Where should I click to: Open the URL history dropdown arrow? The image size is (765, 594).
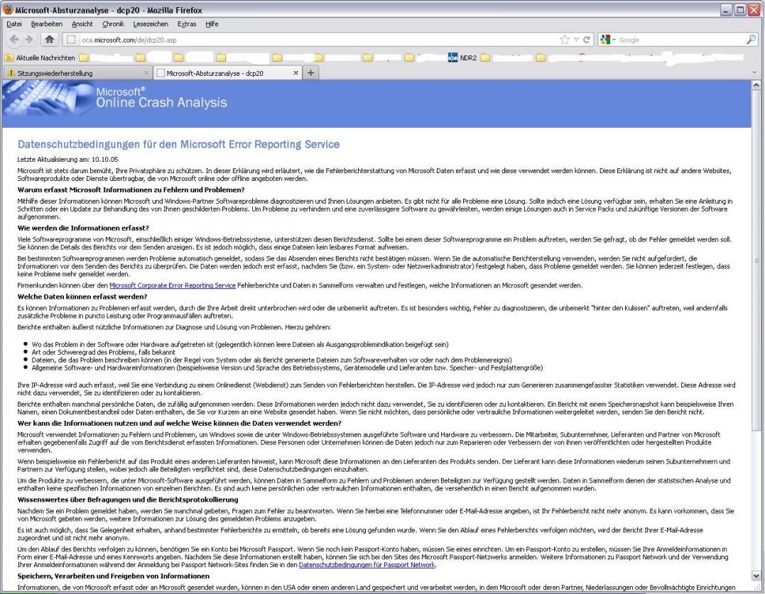click(576, 40)
